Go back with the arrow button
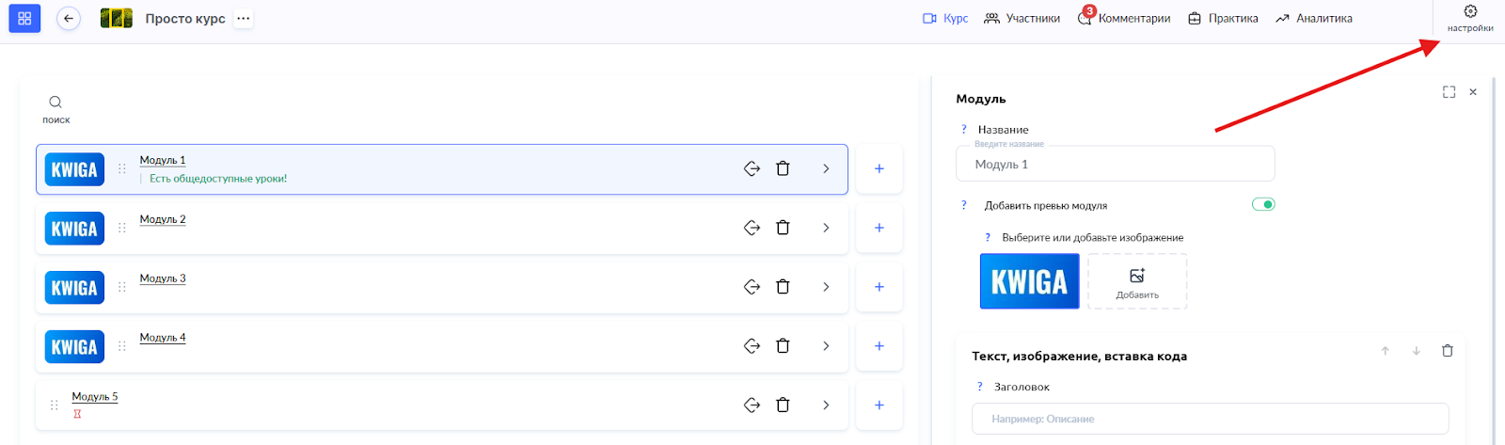Viewport: 1505px width, 445px height. pos(69,18)
